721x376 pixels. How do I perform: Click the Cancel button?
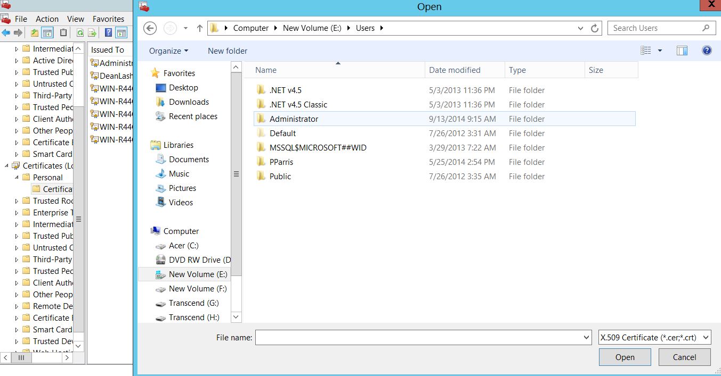coord(684,357)
